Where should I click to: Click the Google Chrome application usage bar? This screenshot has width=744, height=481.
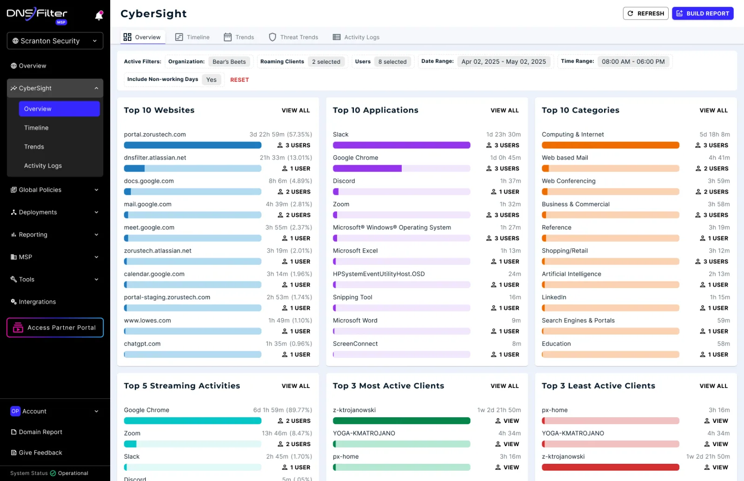coord(401,169)
